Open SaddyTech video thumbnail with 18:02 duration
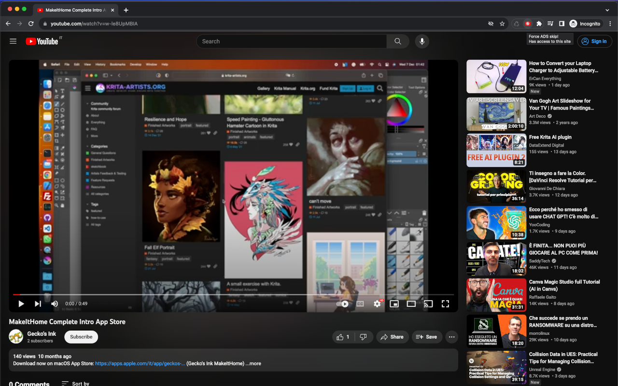The image size is (618, 386). point(496,259)
